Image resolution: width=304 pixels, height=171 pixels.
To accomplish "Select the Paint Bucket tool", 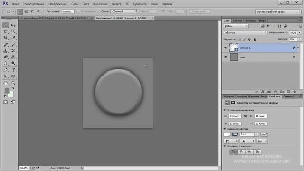I will (13, 57).
